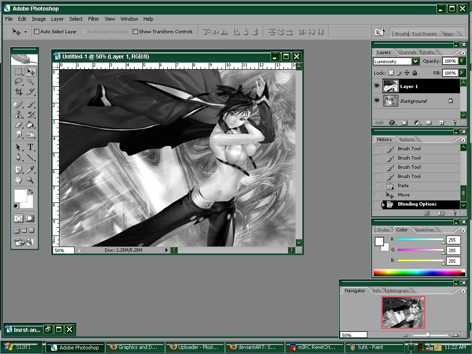The width and height of the screenshot is (472, 354).
Task: Switch to mIRC taskbar button
Action: click(314, 347)
